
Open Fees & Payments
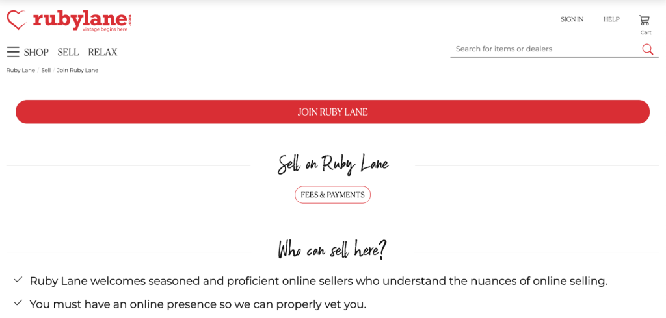(x=332, y=195)
